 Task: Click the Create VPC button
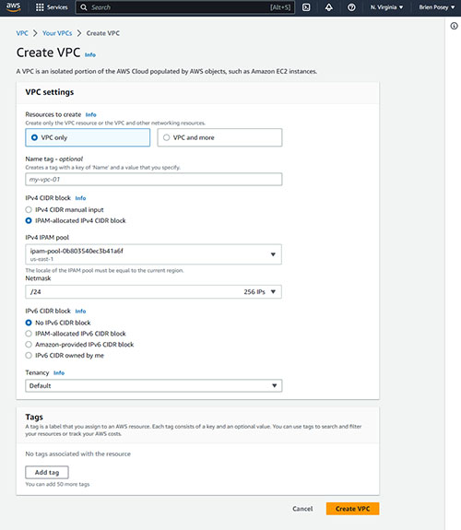tap(352, 509)
